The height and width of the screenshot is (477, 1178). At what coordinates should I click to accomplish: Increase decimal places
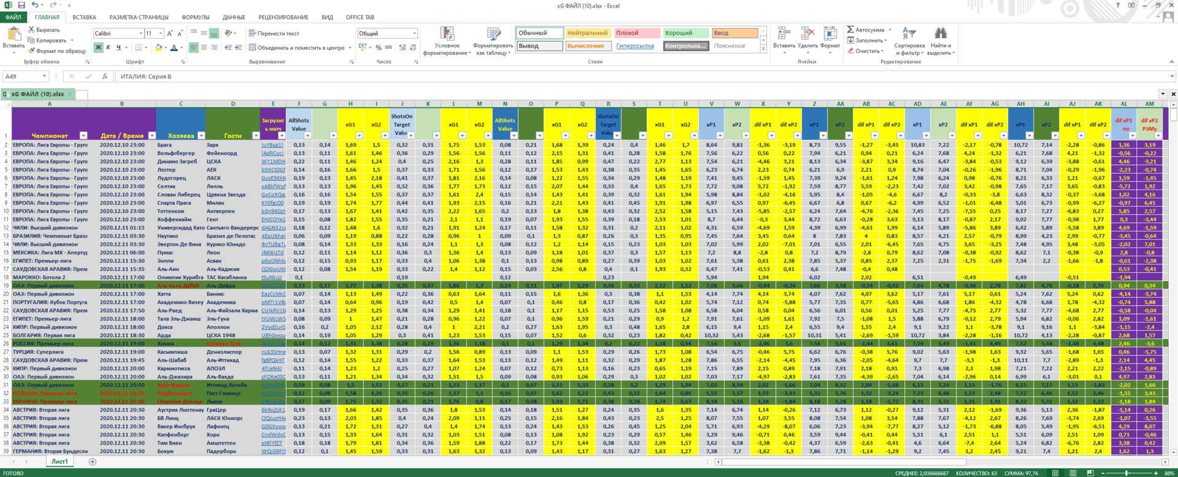402,47
